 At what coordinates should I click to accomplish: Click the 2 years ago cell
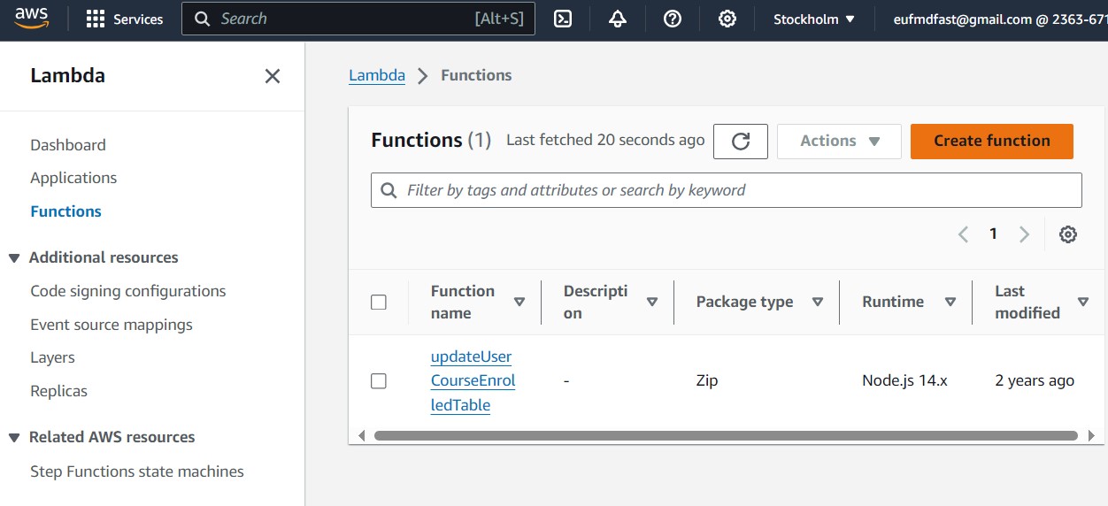(x=1035, y=380)
